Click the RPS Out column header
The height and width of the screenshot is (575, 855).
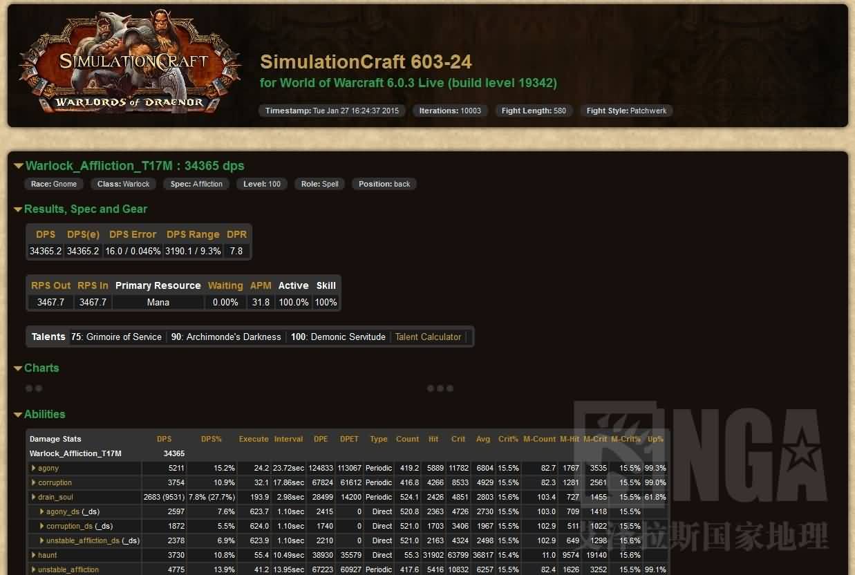(x=51, y=285)
